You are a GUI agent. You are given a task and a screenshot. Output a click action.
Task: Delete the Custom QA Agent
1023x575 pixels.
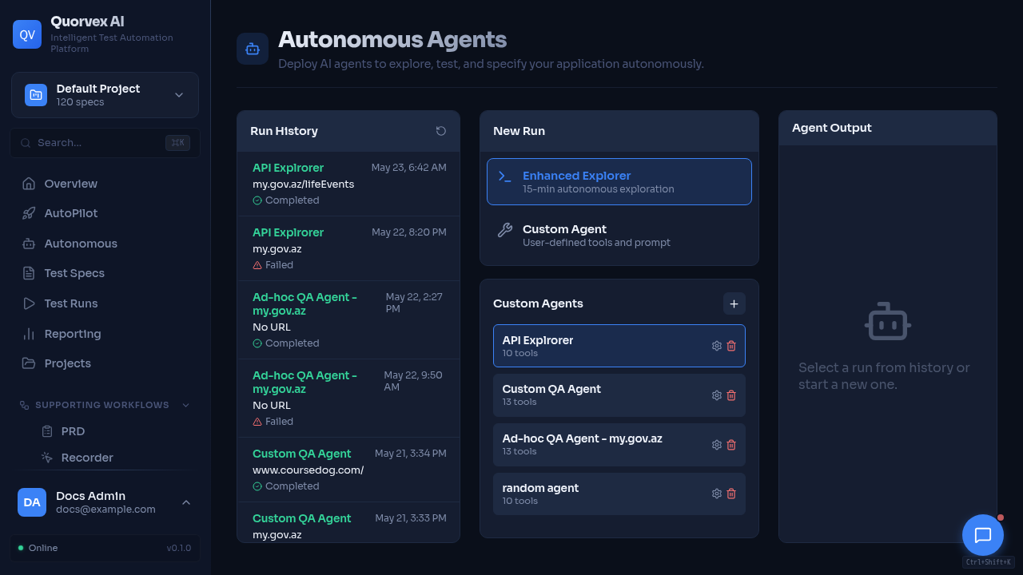pos(731,395)
